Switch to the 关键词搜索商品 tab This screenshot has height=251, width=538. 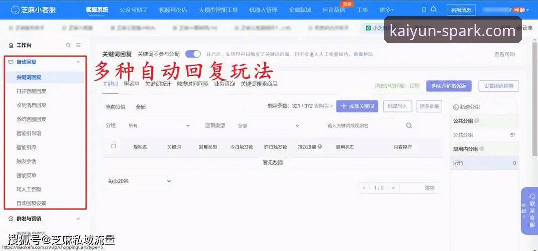coord(259,84)
